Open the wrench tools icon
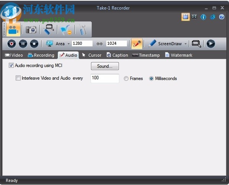Screen dimensions: 229x185 [83, 30]
